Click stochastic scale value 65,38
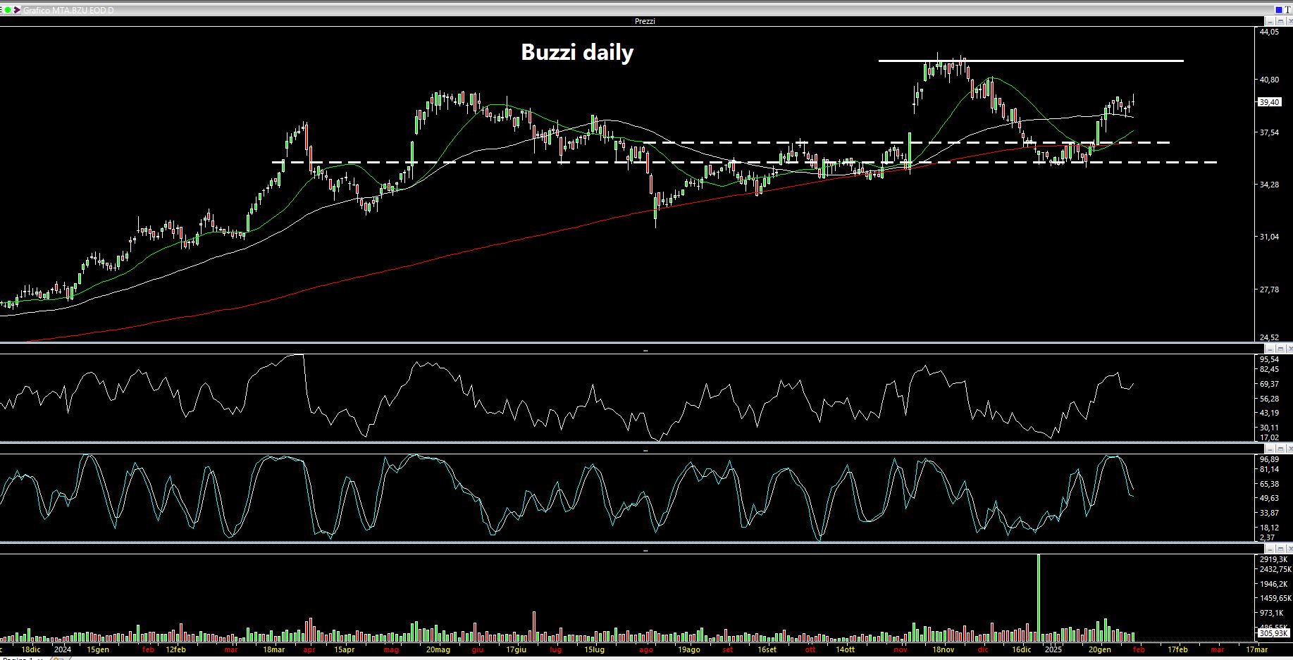The height and width of the screenshot is (660, 1293). pyautogui.click(x=1269, y=484)
